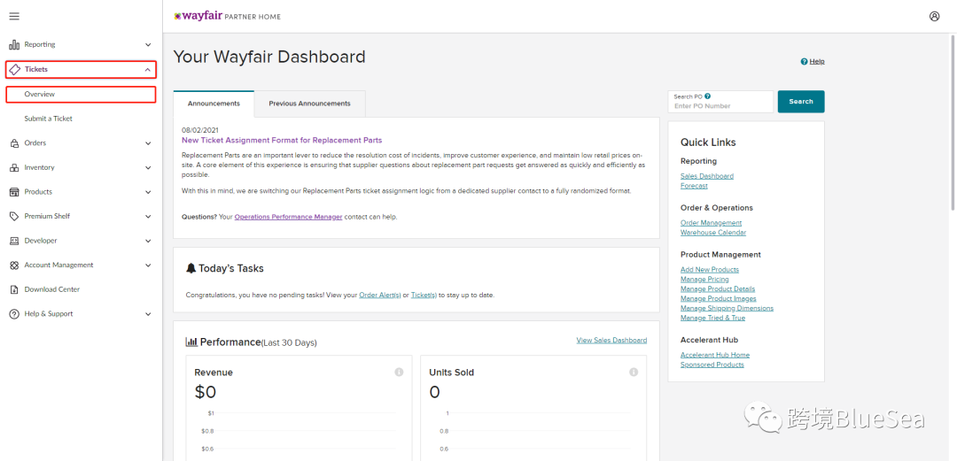The height and width of the screenshot is (461, 957).
Task: Open Sales Dashboard quick link
Action: click(707, 176)
